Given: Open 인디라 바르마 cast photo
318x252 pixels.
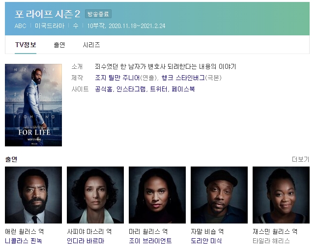Looking at the screenshot, I should (x=95, y=195).
